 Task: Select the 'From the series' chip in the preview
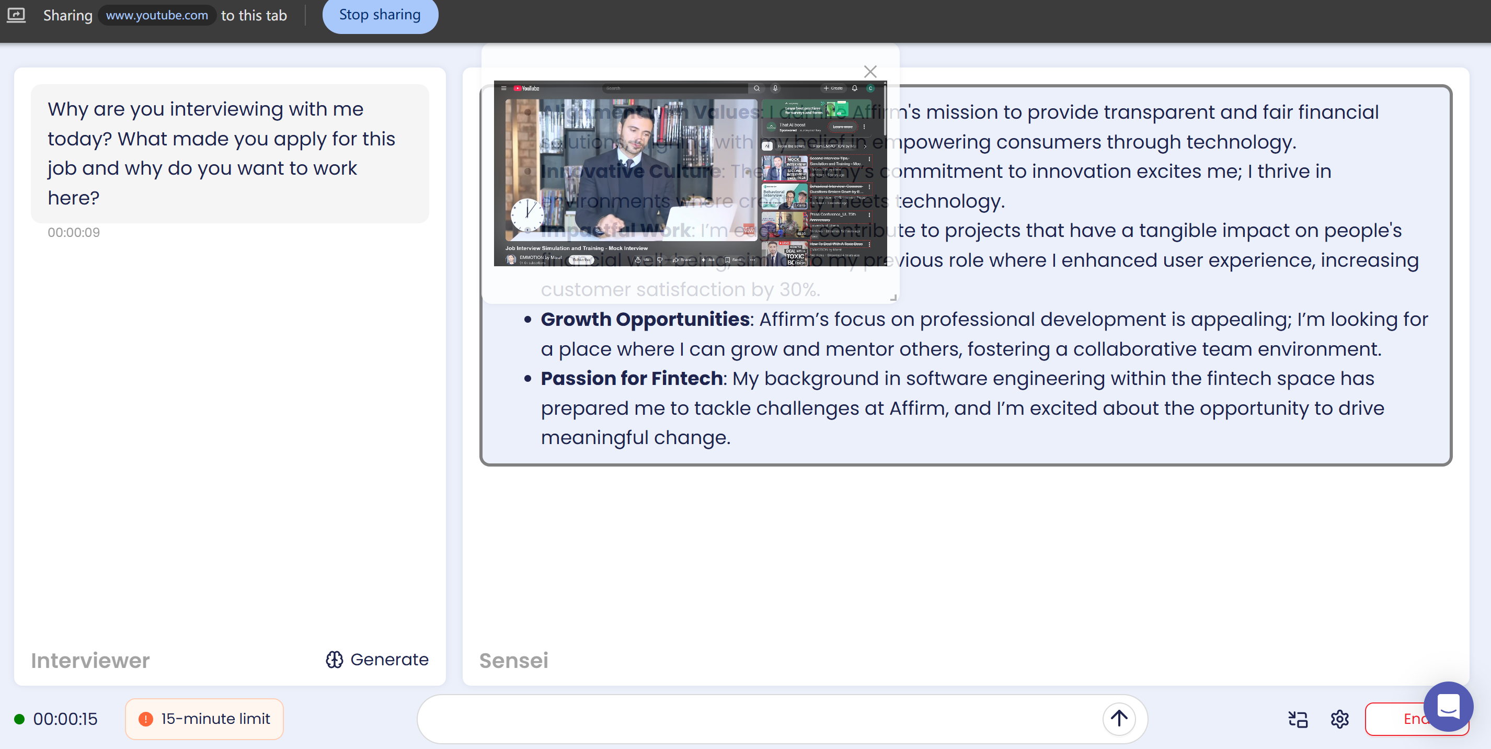(790, 146)
